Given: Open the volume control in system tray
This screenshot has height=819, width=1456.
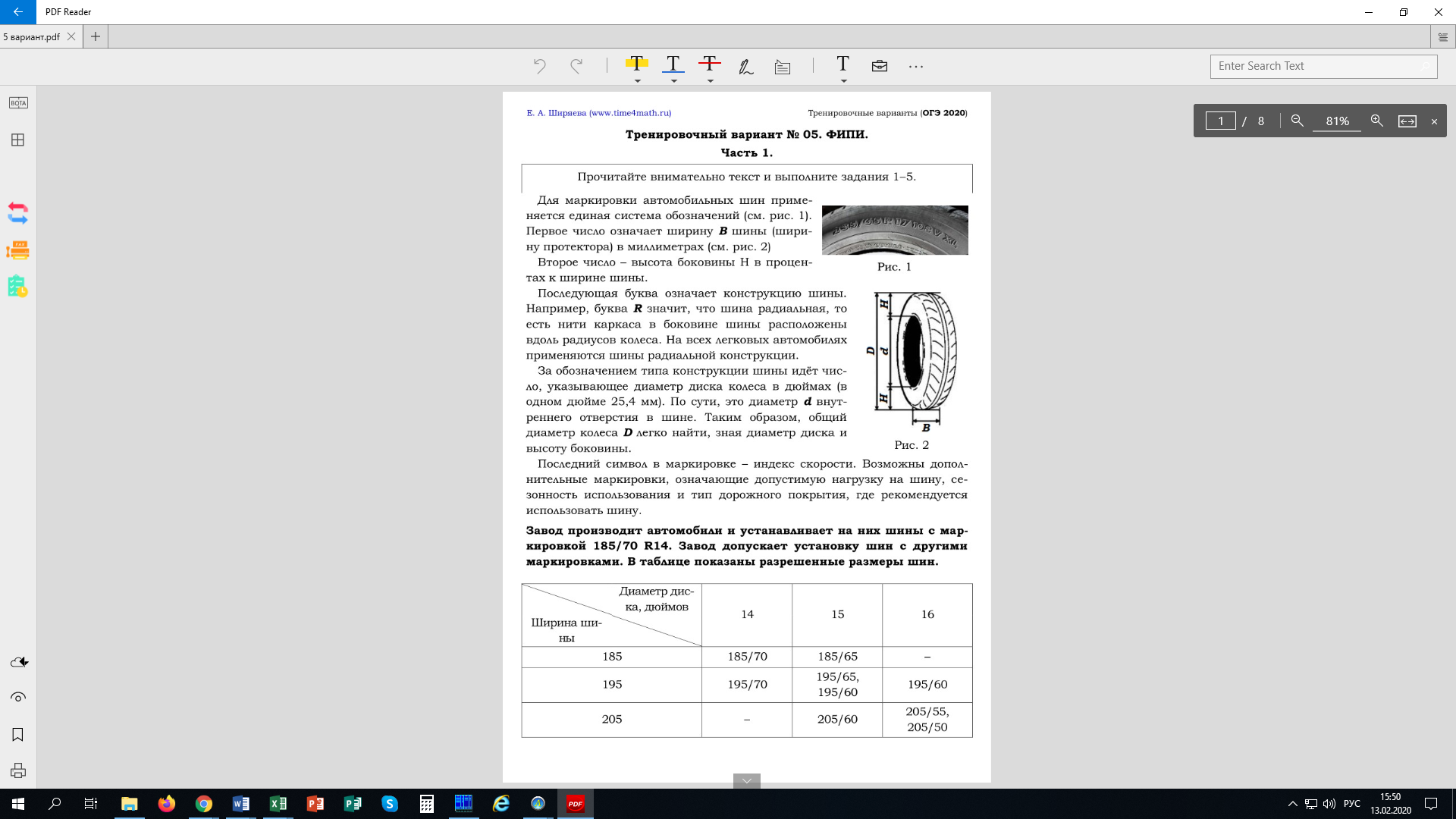Looking at the screenshot, I should click(1329, 804).
